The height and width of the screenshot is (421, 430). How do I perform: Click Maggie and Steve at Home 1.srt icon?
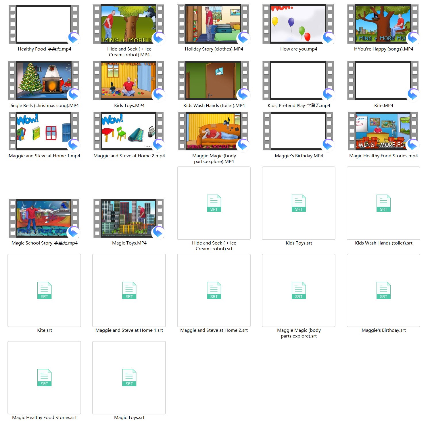click(129, 290)
